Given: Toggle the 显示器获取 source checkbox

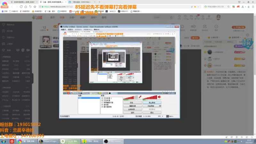Looking at the screenshot, I should (x=102, y=107).
